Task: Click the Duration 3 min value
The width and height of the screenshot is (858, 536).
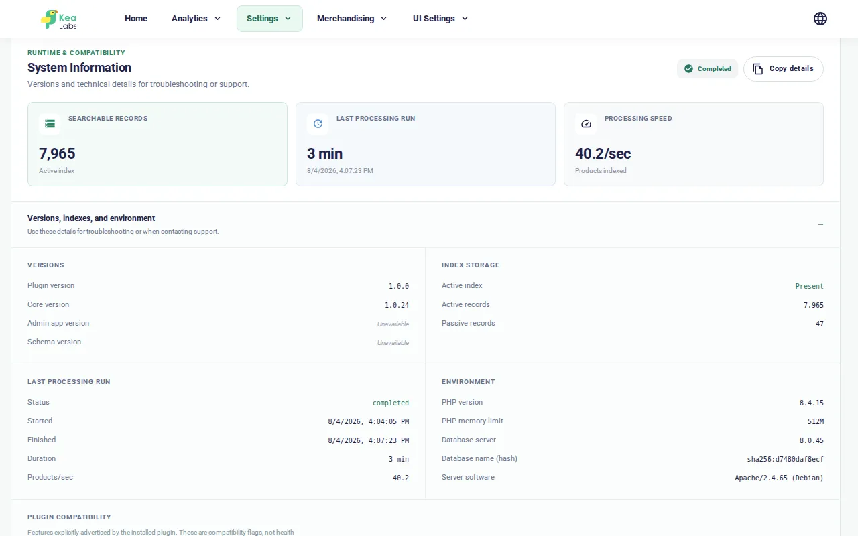Action: pos(399,459)
